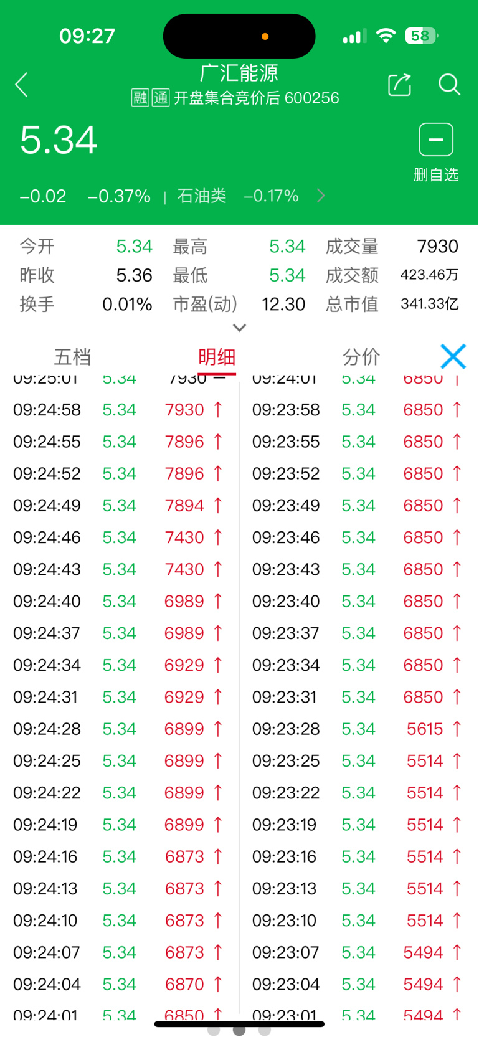Select the 09:23:58 trade row
This screenshot has height=1037, width=479.
358,410
